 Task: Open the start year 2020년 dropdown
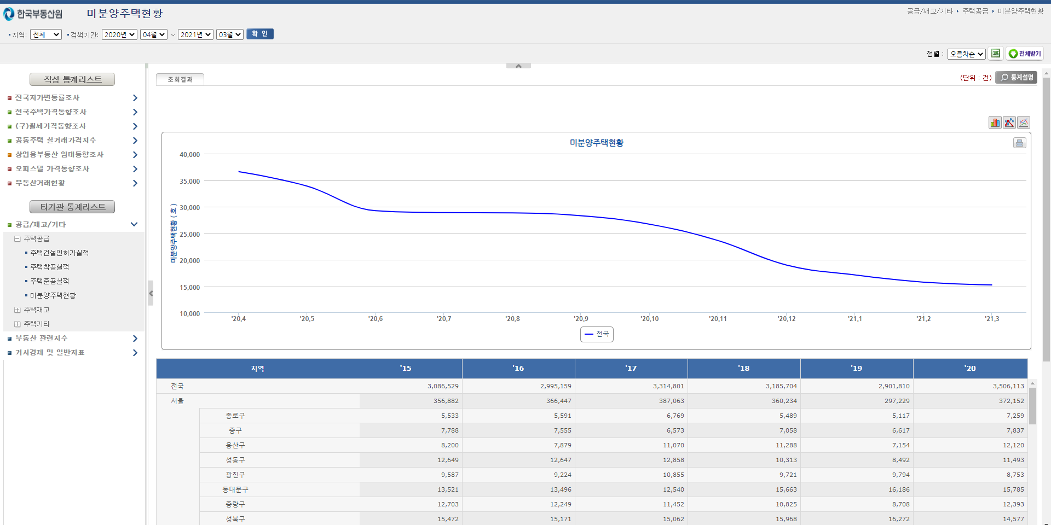tap(119, 34)
